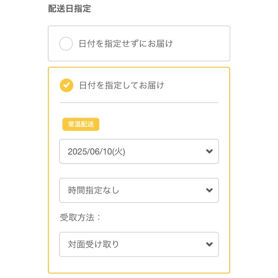Click the 日付を指定せずにお届け label text
Image resolution: width=278 pixels, height=278 pixels.
pos(126,44)
